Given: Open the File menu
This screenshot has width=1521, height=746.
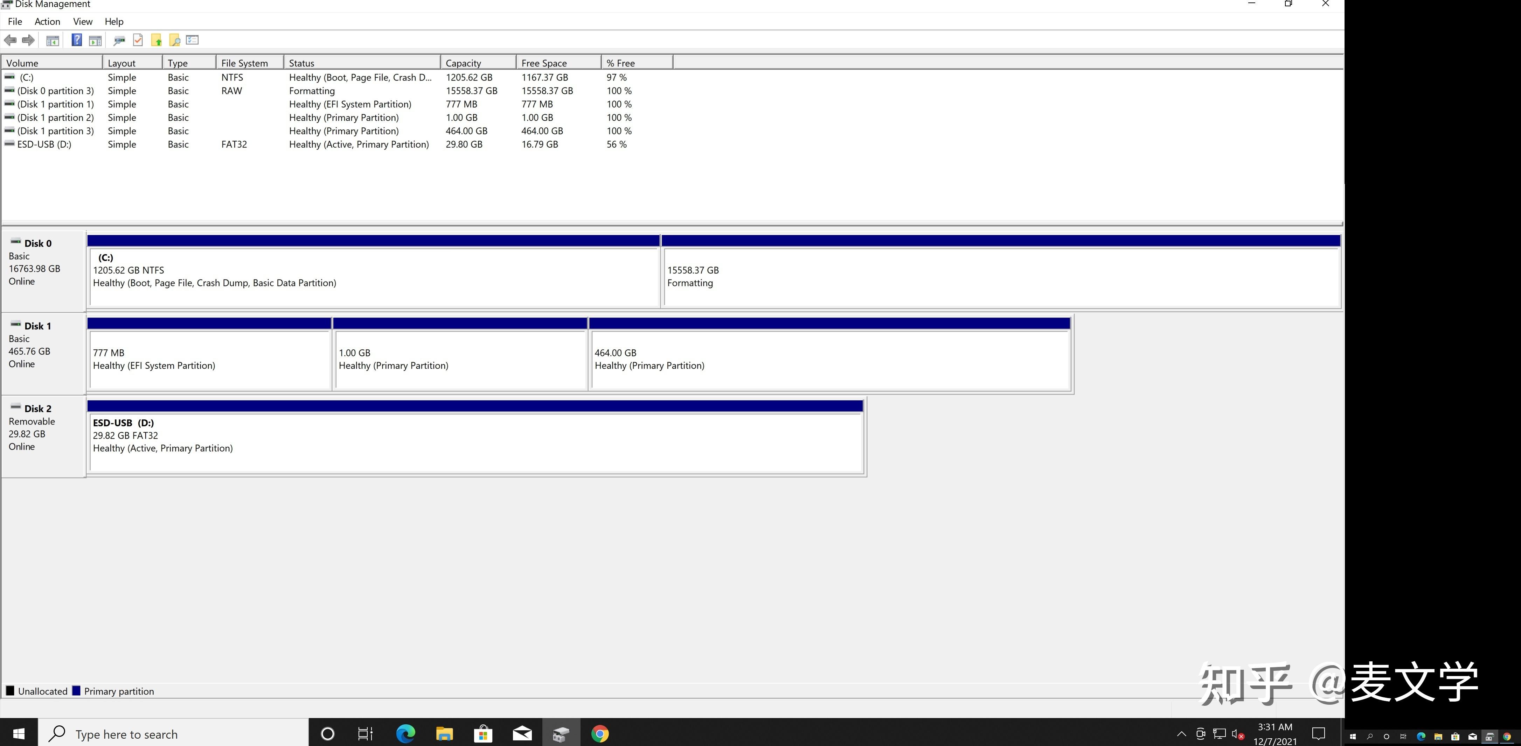Looking at the screenshot, I should tap(15, 22).
